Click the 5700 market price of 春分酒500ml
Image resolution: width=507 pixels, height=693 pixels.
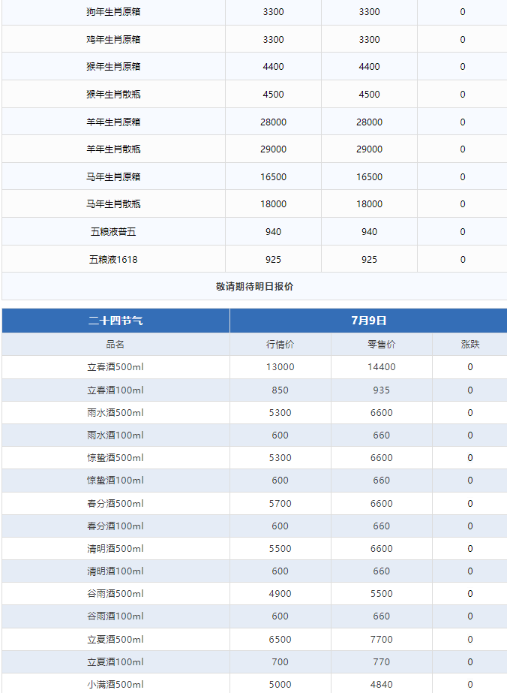(x=280, y=503)
